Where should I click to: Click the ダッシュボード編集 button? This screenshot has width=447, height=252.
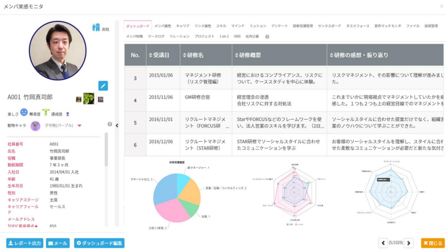pos(99,243)
